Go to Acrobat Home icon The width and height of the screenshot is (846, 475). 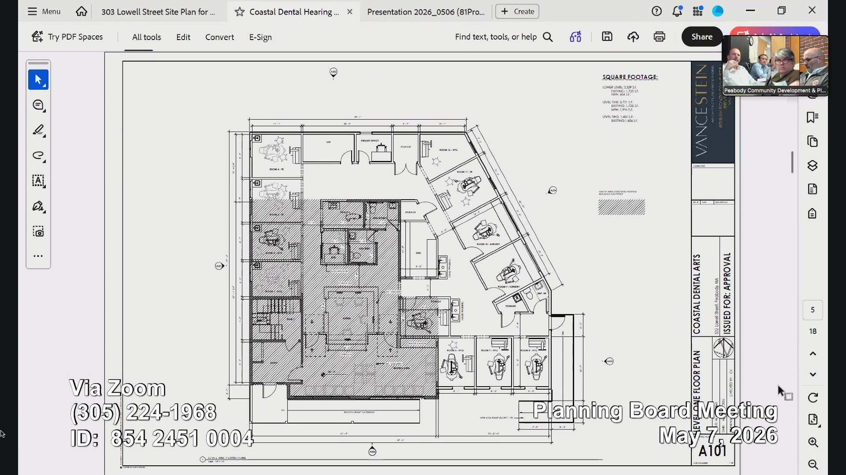(81, 11)
